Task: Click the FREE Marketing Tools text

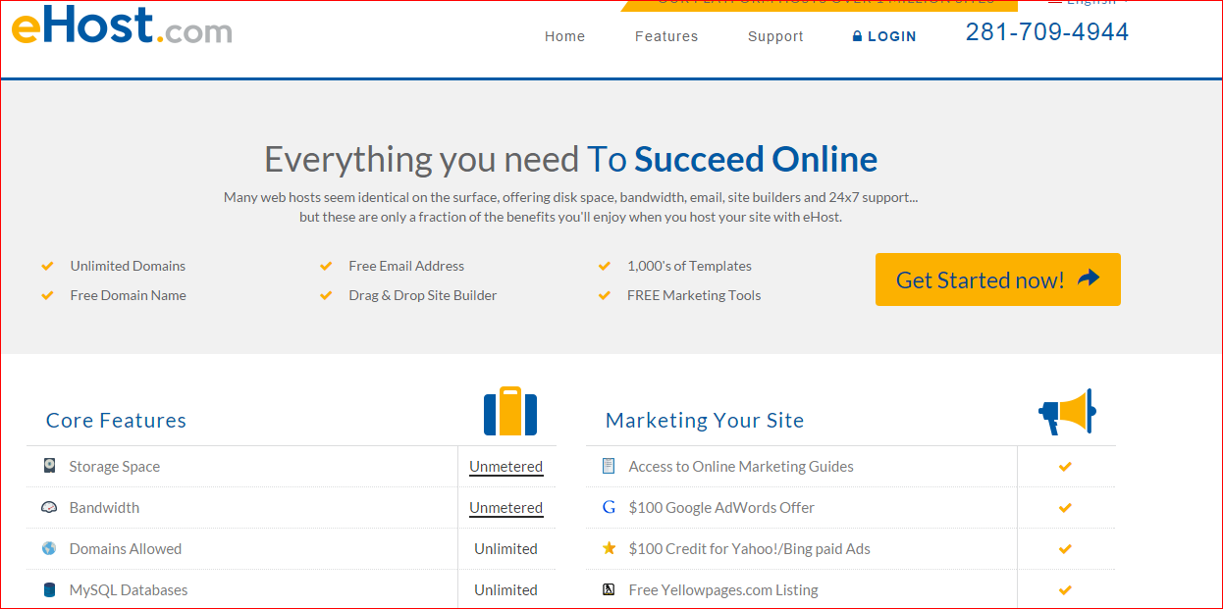Action: pos(694,295)
